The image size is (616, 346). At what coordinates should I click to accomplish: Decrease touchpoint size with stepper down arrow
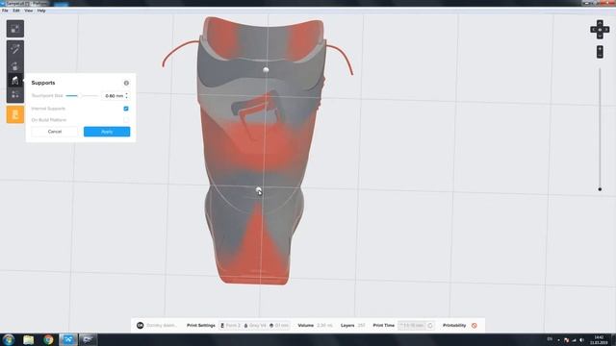pos(126,97)
